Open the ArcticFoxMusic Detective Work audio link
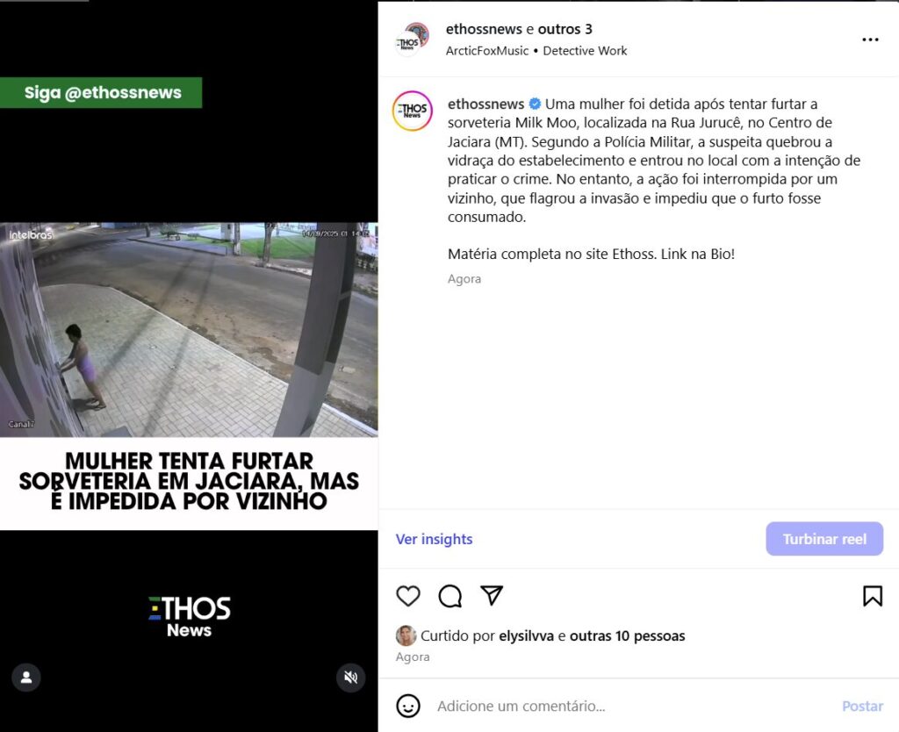899x732 pixels. (536, 50)
